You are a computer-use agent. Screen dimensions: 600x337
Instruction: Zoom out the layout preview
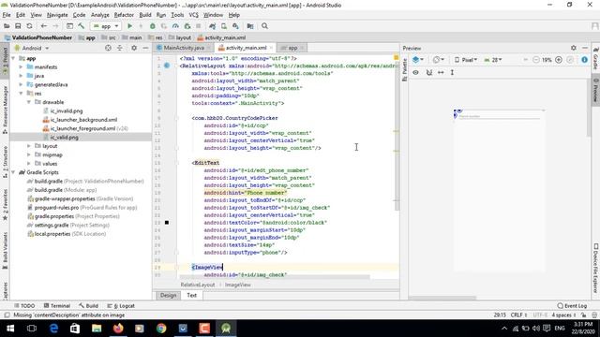click(x=535, y=60)
